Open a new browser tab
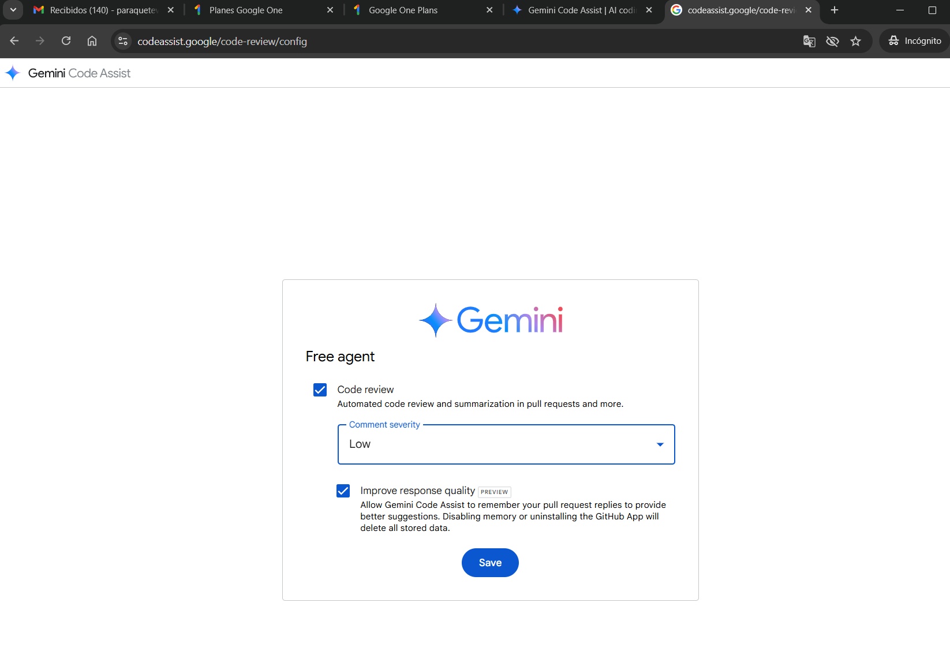 834,10
